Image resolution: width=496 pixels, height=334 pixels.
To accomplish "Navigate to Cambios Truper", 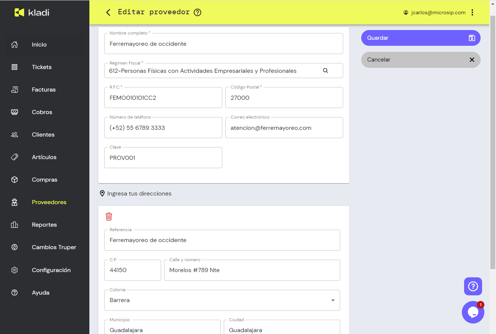I will (54, 247).
